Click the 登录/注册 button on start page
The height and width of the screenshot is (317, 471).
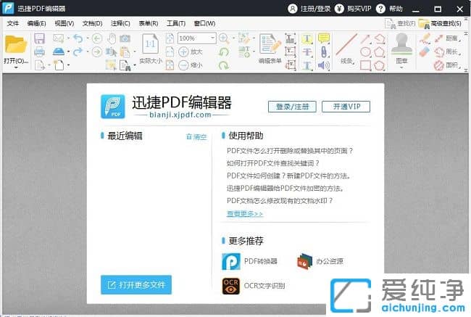pyautogui.click(x=292, y=107)
